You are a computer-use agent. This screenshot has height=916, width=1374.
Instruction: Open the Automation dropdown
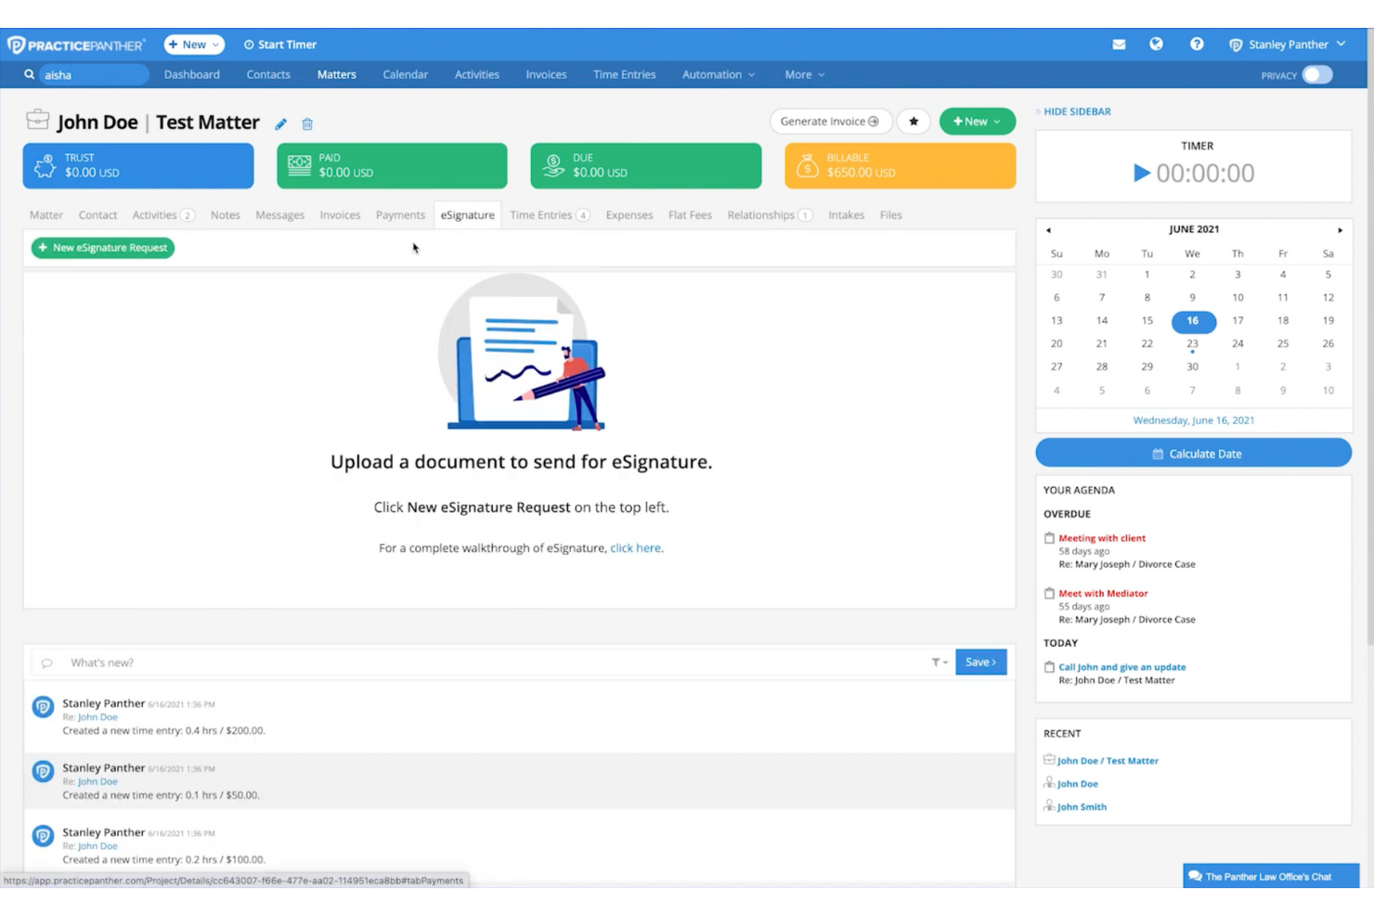(x=717, y=74)
